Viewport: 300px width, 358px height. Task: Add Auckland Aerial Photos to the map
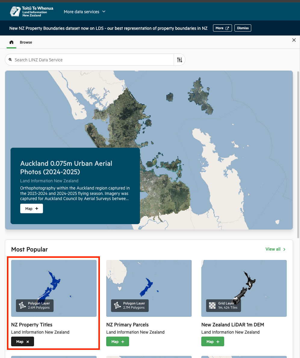pyautogui.click(x=32, y=208)
